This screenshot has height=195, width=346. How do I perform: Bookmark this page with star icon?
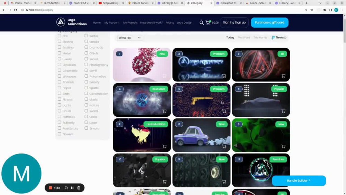[312, 10]
